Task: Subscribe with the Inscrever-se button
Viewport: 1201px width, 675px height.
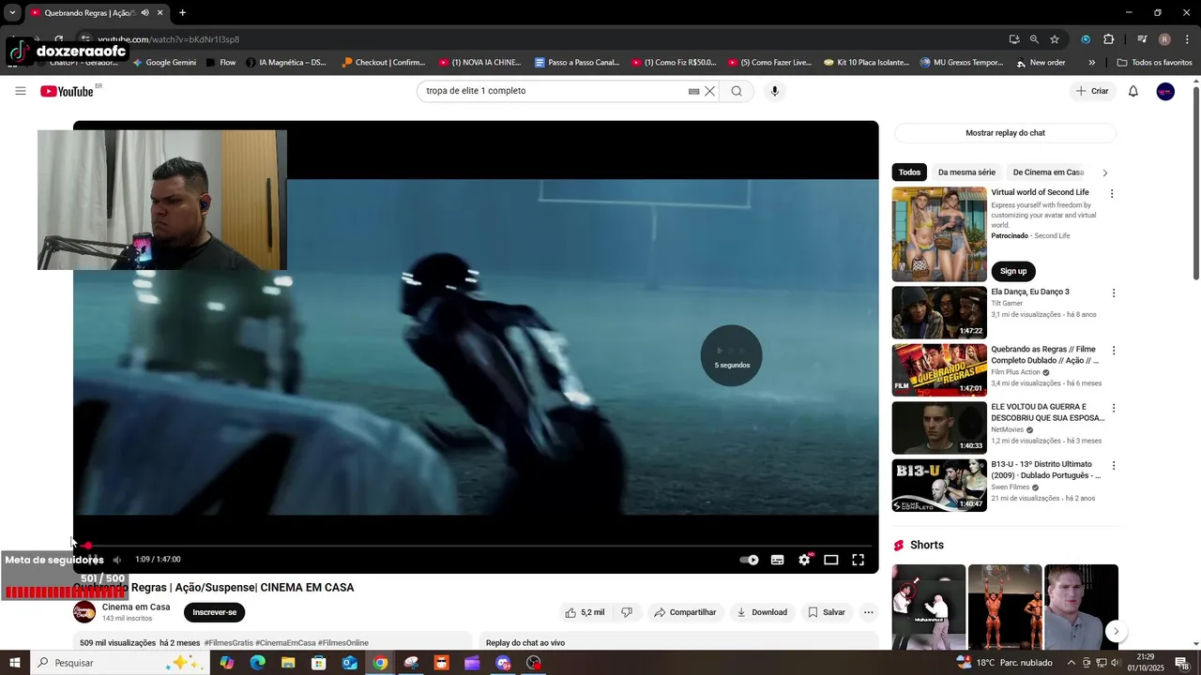Action: (215, 612)
